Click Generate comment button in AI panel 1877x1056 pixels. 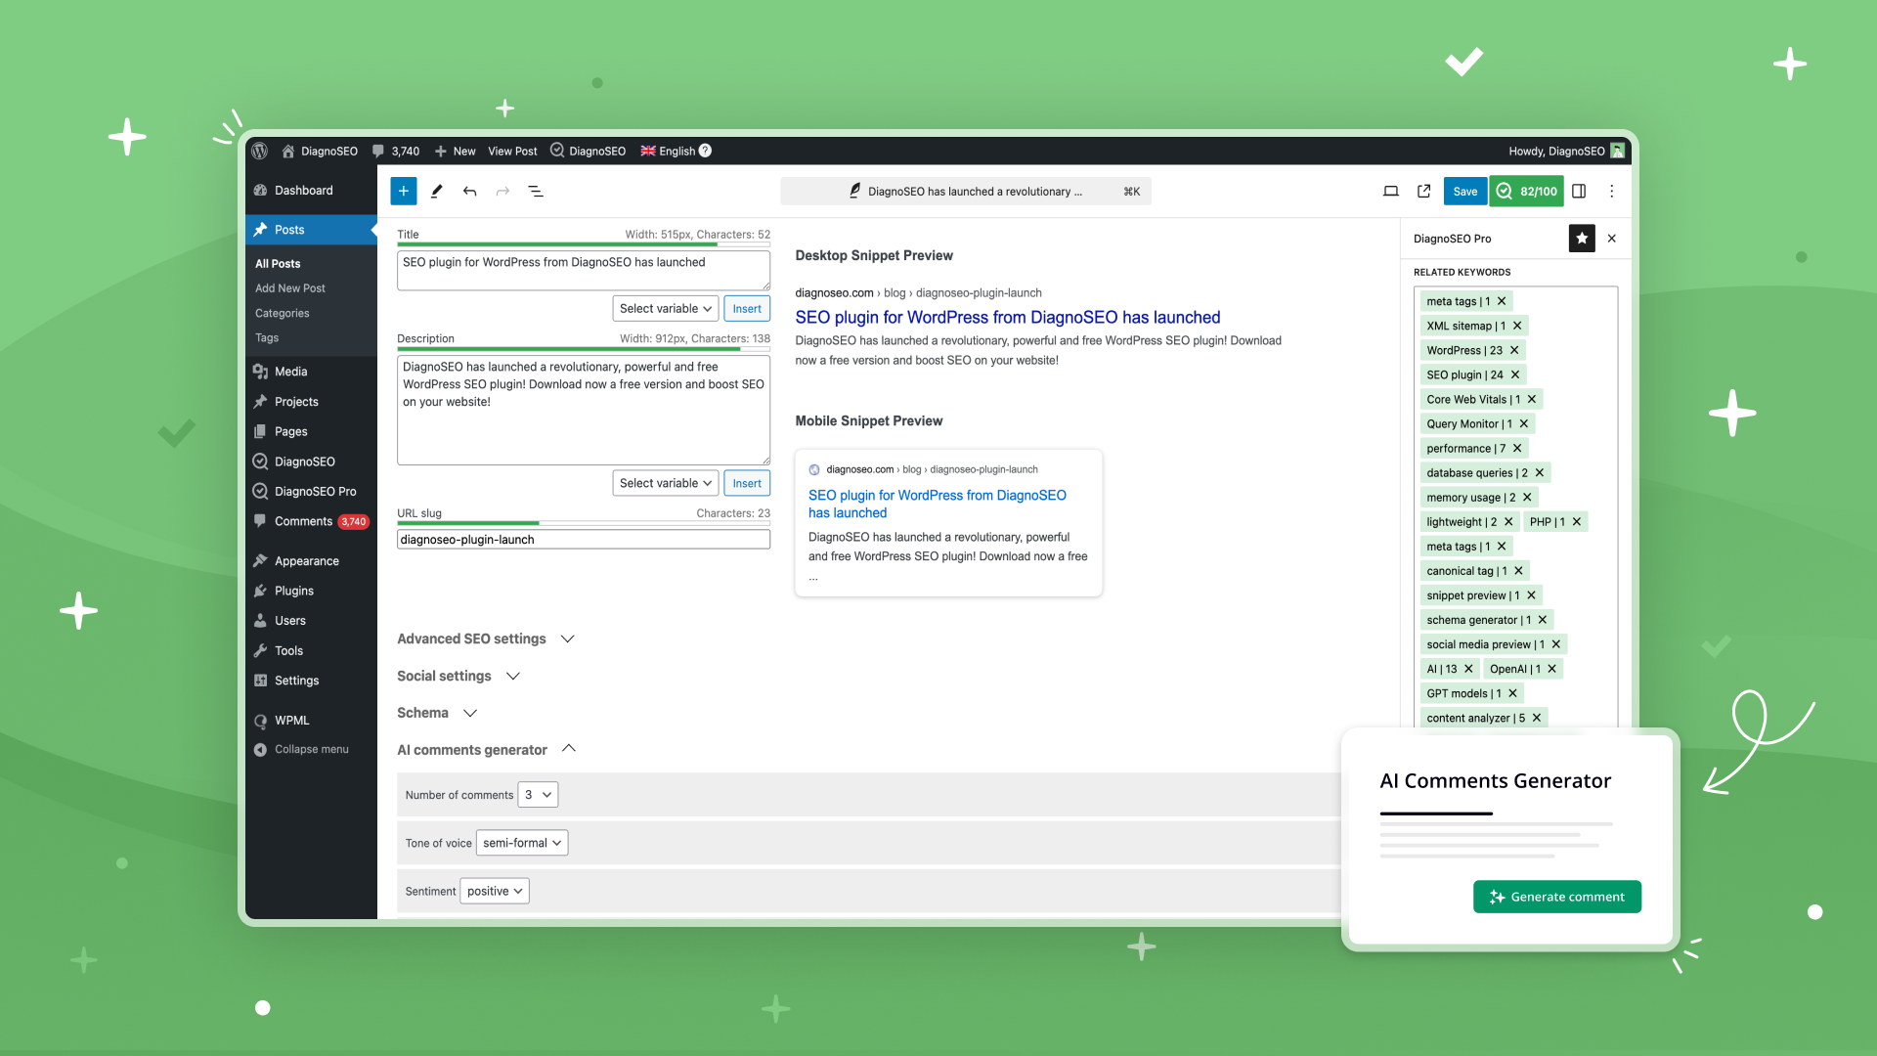click(x=1557, y=895)
